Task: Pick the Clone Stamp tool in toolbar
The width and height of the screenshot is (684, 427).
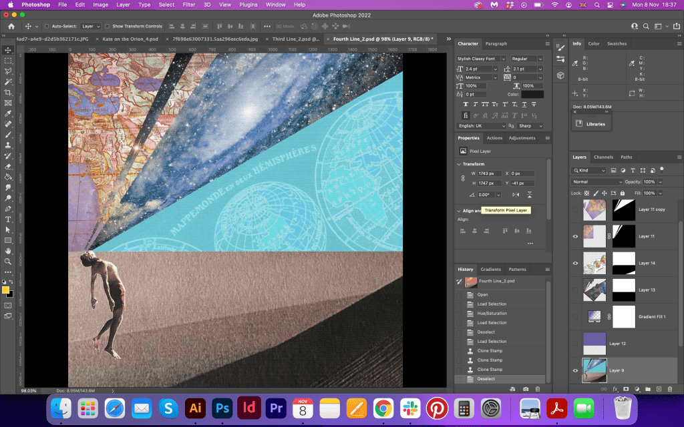Action: click(x=8, y=145)
